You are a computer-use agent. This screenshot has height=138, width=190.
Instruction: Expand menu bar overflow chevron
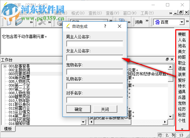(170, 13)
